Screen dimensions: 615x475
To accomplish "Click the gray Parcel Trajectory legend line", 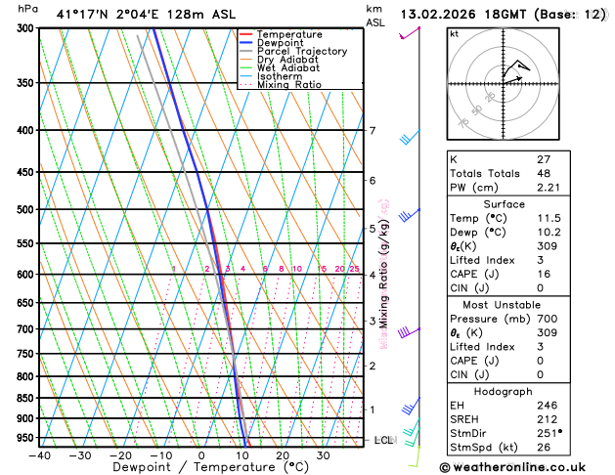I will [246, 52].
